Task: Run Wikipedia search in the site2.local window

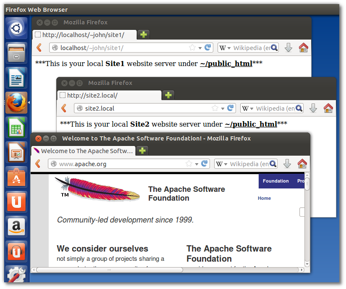Action: pos(299,108)
